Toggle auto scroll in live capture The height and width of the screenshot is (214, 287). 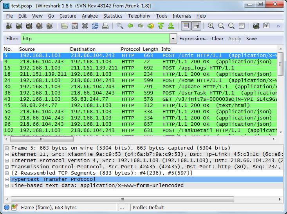(196, 26)
